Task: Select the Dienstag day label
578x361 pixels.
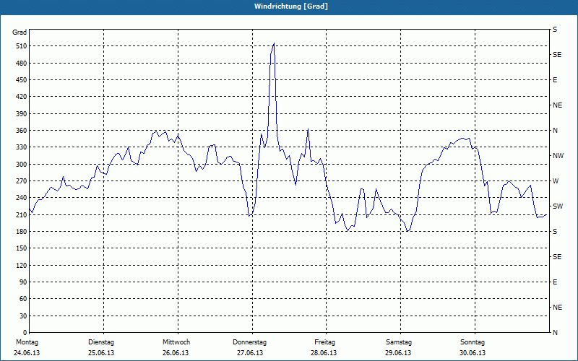Action: click(x=101, y=342)
